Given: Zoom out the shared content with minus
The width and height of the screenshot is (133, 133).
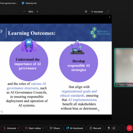Looking at the screenshot, I should tap(24, 12).
